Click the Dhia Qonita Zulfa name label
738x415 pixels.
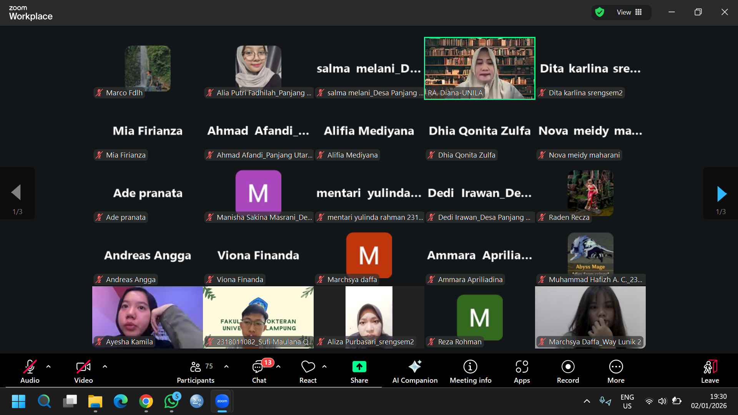pyautogui.click(x=462, y=155)
